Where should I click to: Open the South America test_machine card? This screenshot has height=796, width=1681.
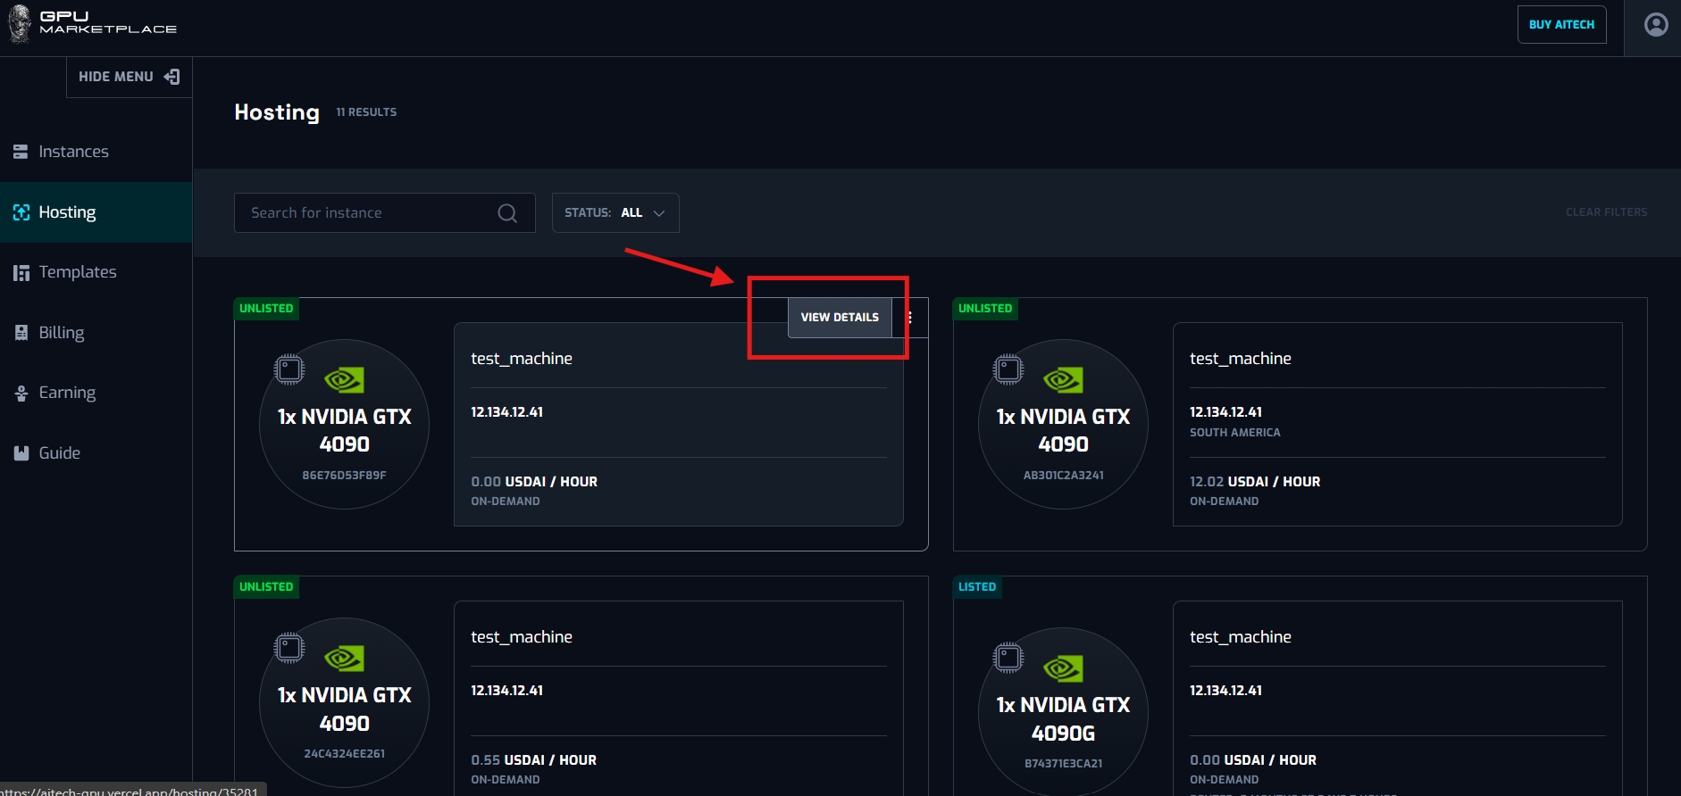tap(1396, 424)
